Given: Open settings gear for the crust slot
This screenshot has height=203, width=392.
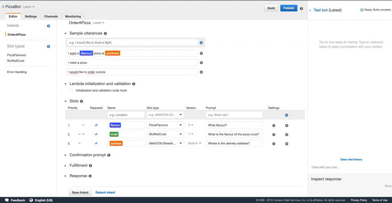Looking at the screenshot, I should (274, 134).
